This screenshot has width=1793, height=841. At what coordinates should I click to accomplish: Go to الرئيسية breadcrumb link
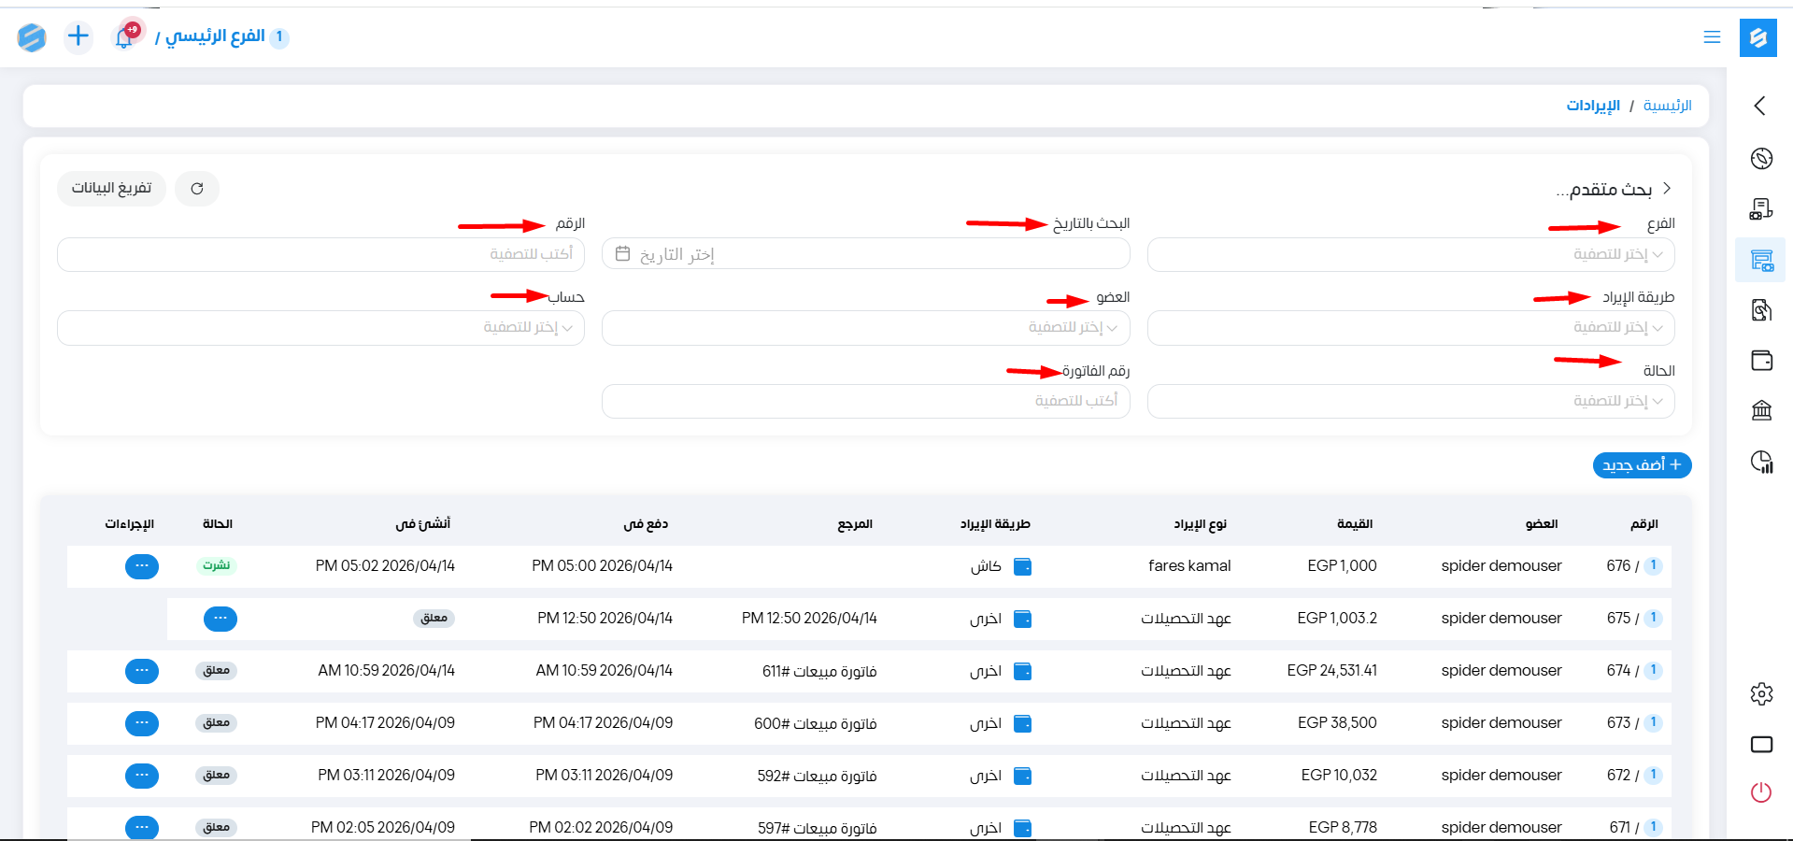point(1667,106)
